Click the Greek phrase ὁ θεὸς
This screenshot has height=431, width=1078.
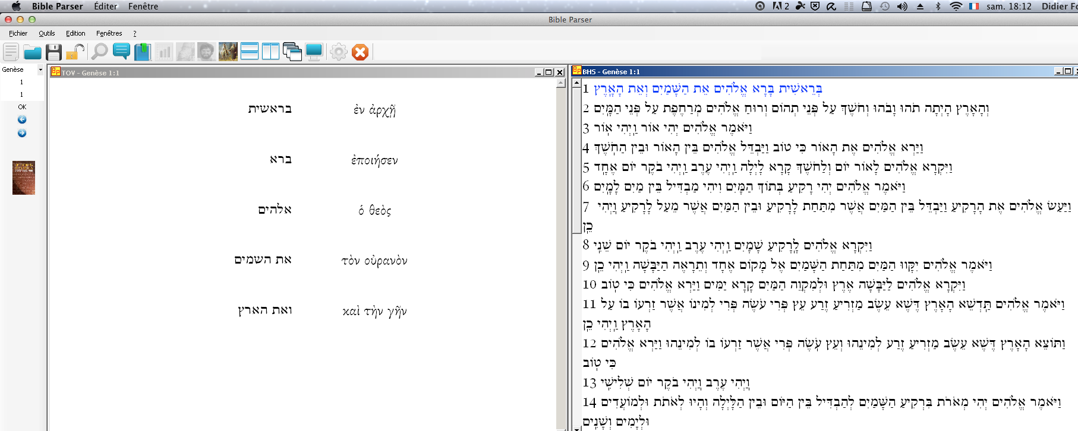coord(374,210)
